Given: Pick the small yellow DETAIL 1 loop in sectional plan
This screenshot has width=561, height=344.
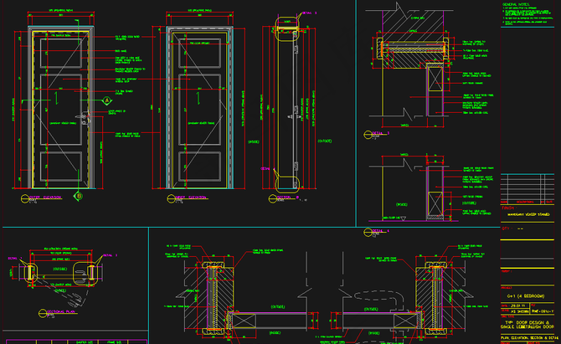Looking at the screenshot, I should click(31, 274).
